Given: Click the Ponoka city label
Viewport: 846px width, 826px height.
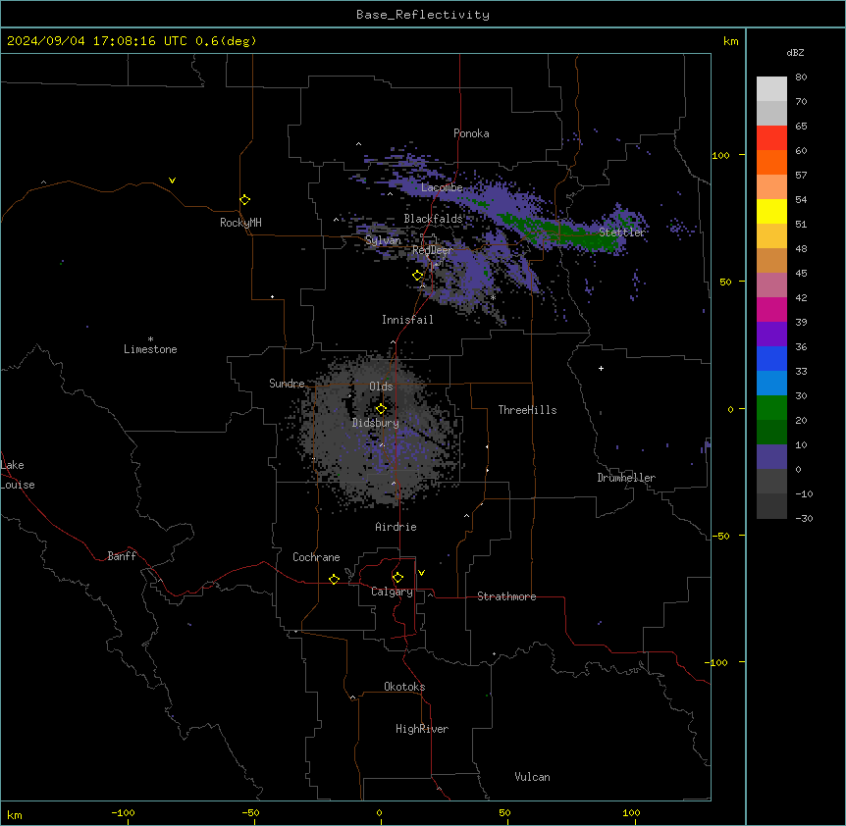Looking at the screenshot, I should click(x=471, y=133).
